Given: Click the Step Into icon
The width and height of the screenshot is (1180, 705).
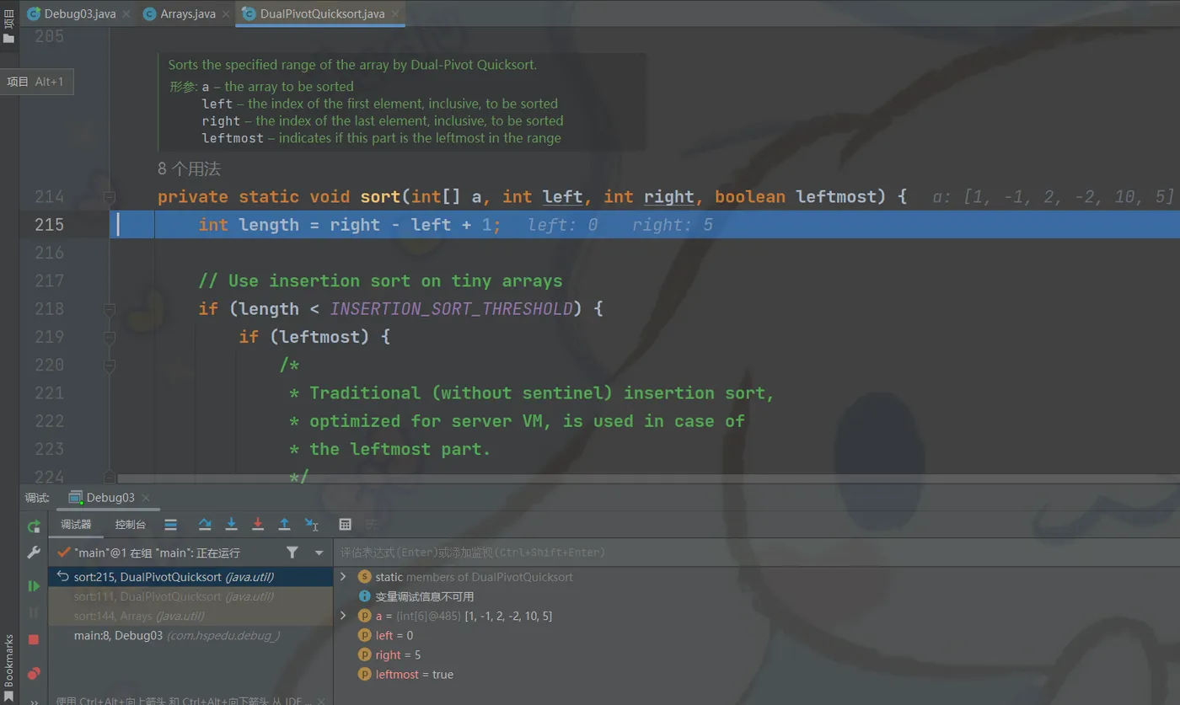Looking at the screenshot, I should click(231, 525).
